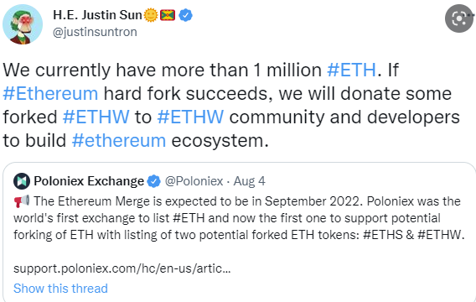The width and height of the screenshot is (476, 302).
Task: Click the blue verified badge beside Justin Sun
Action: 185,15
